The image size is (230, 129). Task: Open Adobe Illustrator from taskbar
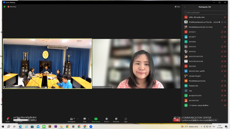click(x=50, y=126)
